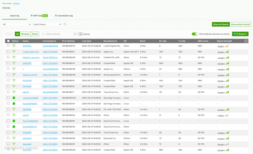253x154 pixels.
Task: Click the diamond icon beside WiFi Aid
Action: pos(32,15)
